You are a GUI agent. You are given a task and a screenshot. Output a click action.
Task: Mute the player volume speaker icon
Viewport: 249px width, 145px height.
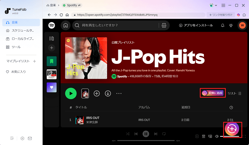[x=217, y=136]
